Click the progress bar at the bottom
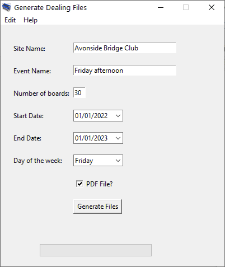 tap(96, 250)
